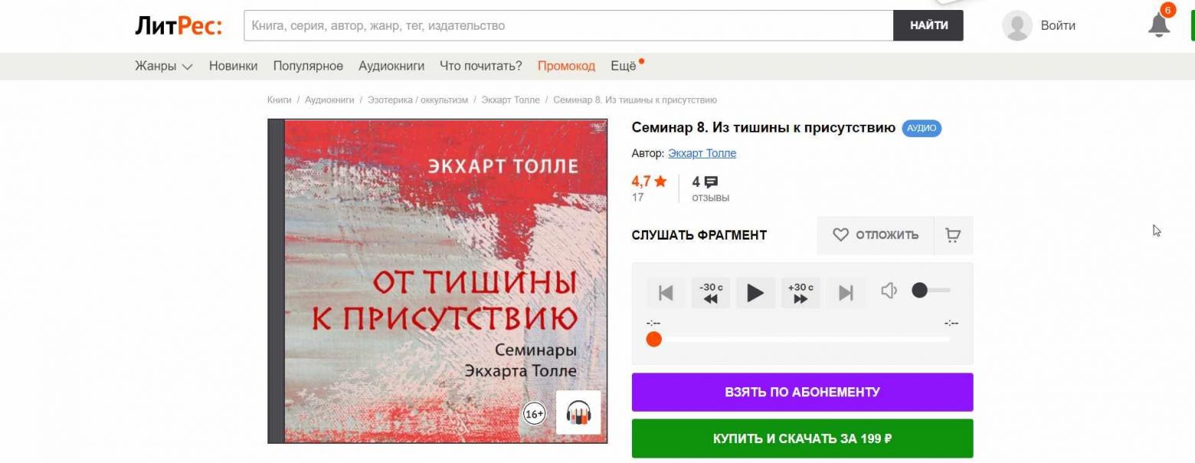
Task: Open the notifications bell
Action: pos(1159,25)
